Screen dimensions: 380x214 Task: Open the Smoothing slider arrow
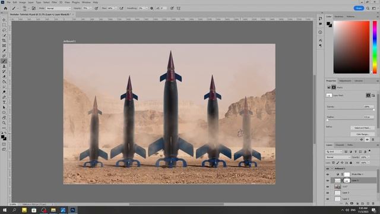click(x=147, y=8)
